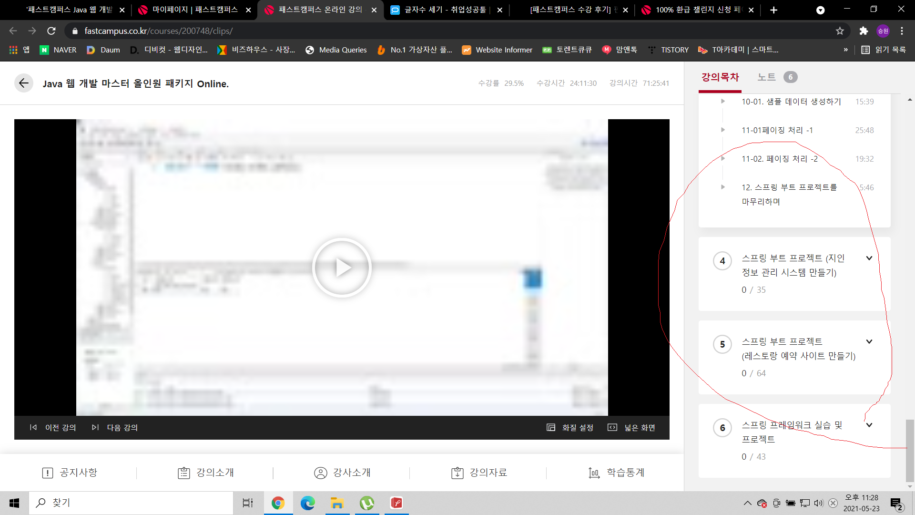Go to previous lecture (이전 강의)
This screenshot has height=515, width=915.
pos(53,427)
